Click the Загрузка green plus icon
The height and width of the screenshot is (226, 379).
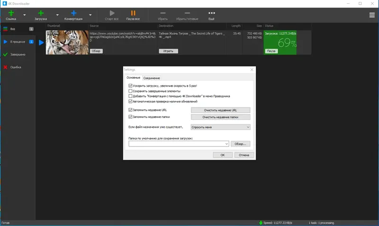pos(41,13)
